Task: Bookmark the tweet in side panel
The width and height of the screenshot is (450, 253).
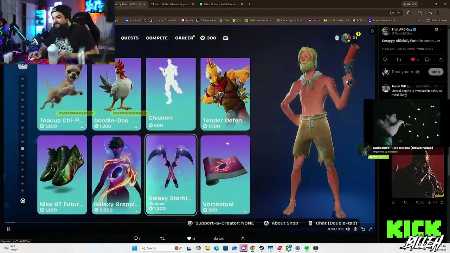Action: click(x=427, y=59)
